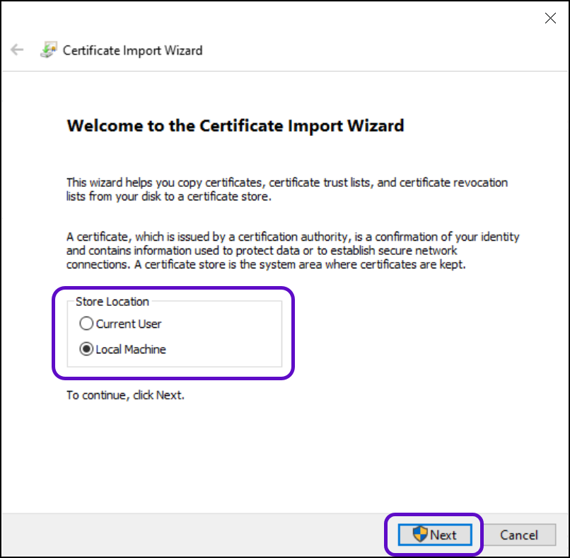Click the "Store Location" group label
This screenshot has height=558, width=570.
tap(112, 302)
